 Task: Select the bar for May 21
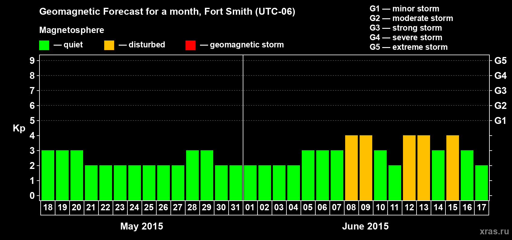91,183
